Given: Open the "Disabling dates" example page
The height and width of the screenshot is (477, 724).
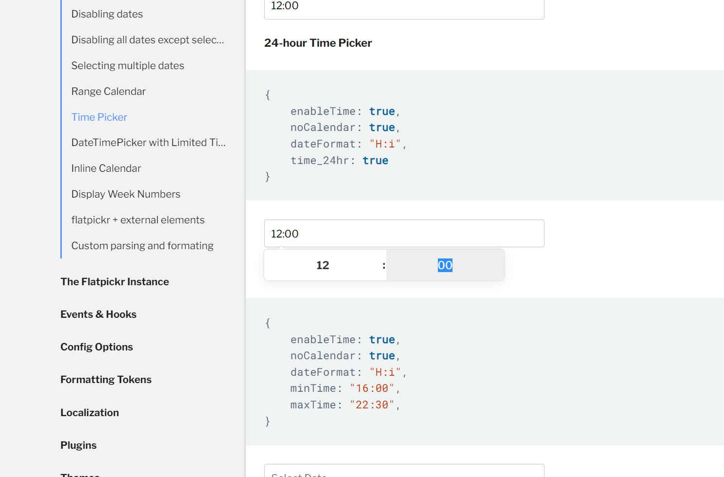Looking at the screenshot, I should click(107, 14).
